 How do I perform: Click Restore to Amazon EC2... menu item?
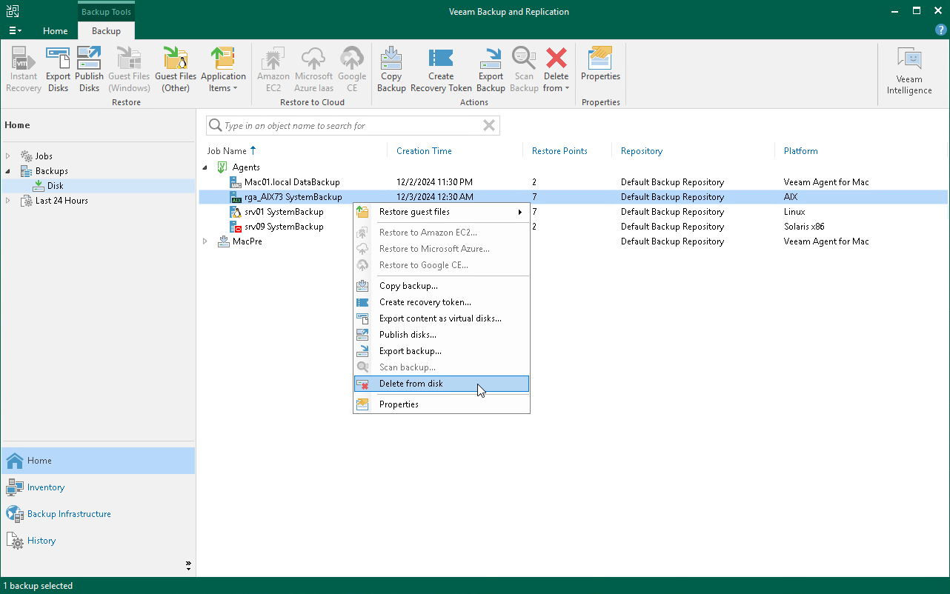pos(442,233)
